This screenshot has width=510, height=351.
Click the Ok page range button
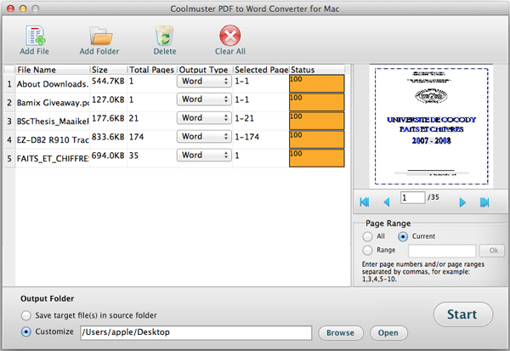492,251
